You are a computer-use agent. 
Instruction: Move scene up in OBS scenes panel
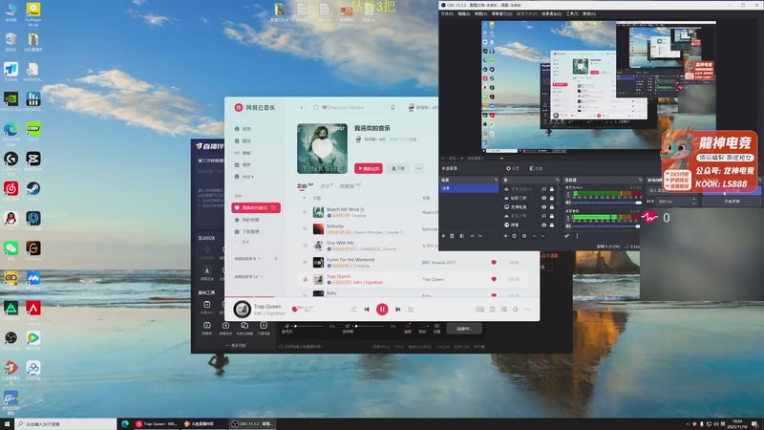coord(472,236)
